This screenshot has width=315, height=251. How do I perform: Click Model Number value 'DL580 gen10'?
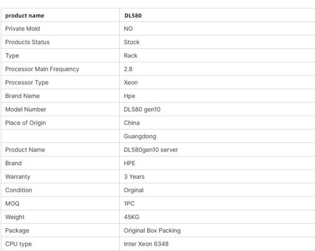142,110
